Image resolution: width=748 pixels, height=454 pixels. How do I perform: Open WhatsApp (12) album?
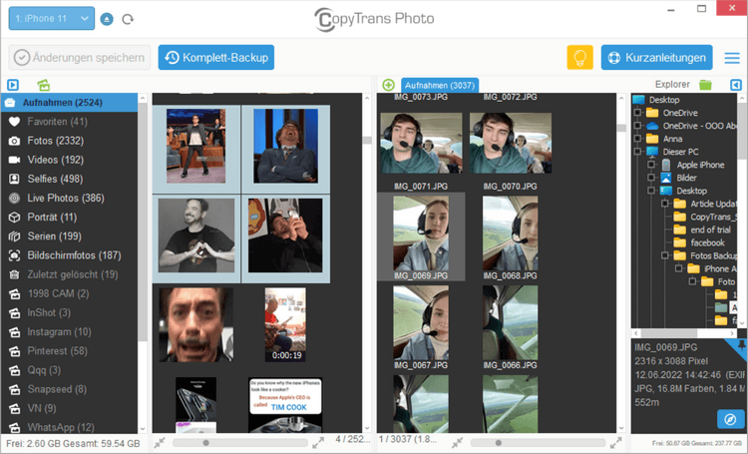70,427
